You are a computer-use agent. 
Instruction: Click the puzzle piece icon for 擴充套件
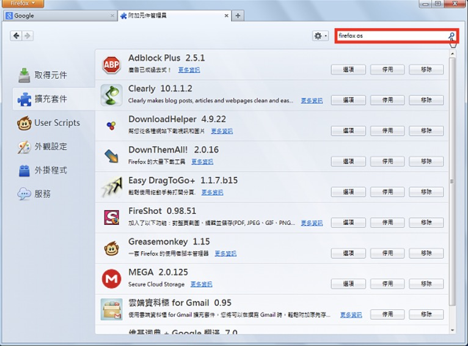24,99
